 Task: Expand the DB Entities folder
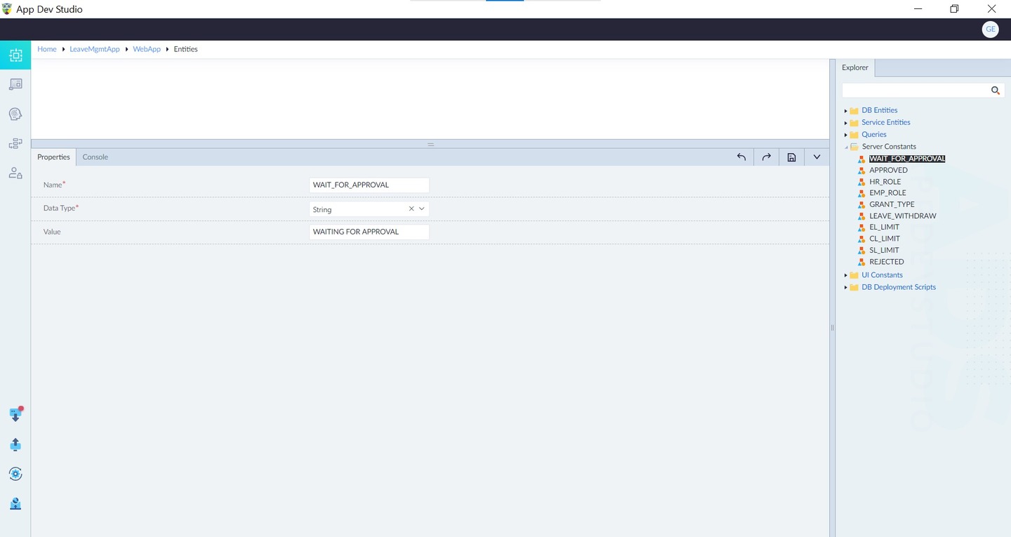pos(845,111)
